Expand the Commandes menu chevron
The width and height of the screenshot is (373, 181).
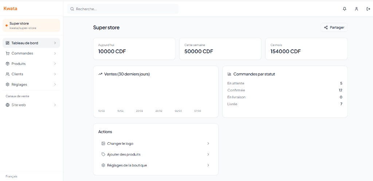coord(55,53)
